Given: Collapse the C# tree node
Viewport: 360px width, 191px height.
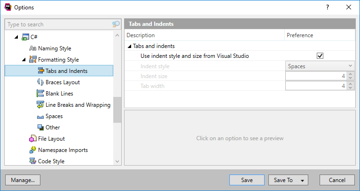Looking at the screenshot, I should (x=16, y=37).
